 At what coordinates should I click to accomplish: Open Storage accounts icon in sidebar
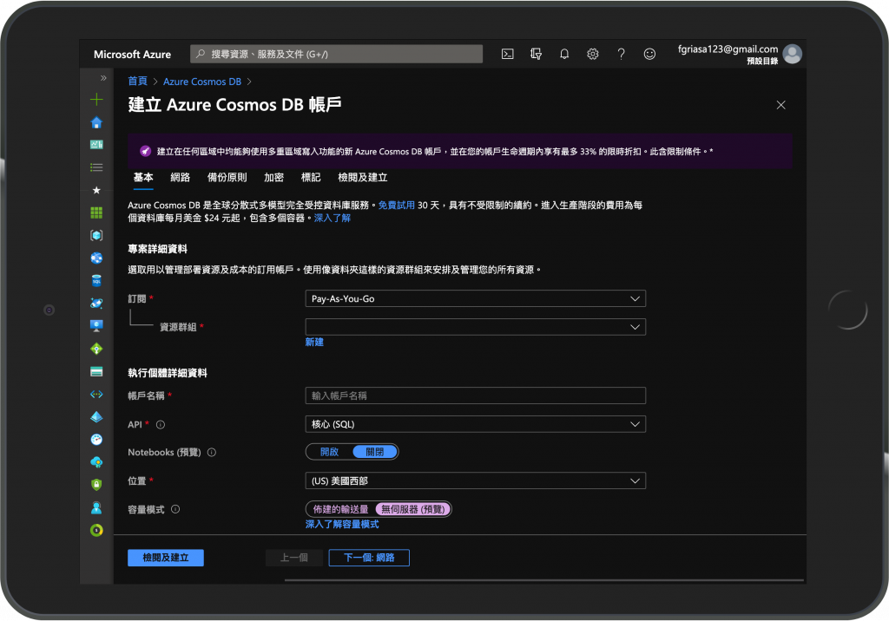click(x=96, y=372)
